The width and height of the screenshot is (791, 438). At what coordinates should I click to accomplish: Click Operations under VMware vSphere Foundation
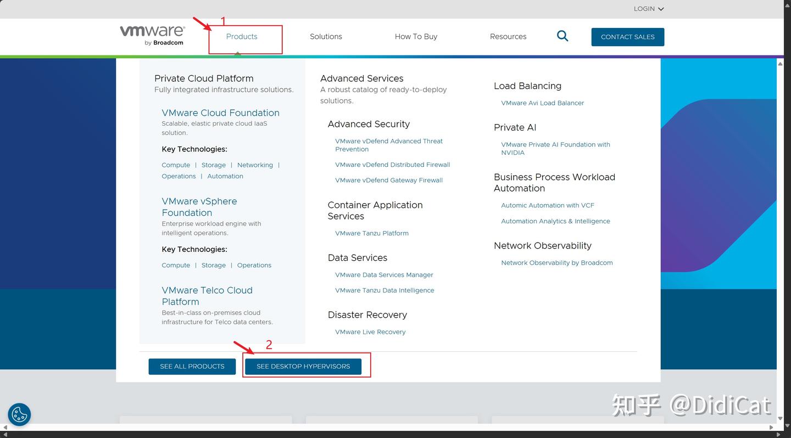point(254,265)
